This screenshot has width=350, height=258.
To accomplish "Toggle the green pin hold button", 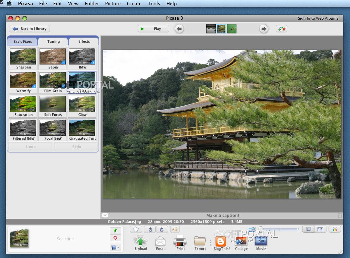I will pyautogui.click(x=115, y=231).
